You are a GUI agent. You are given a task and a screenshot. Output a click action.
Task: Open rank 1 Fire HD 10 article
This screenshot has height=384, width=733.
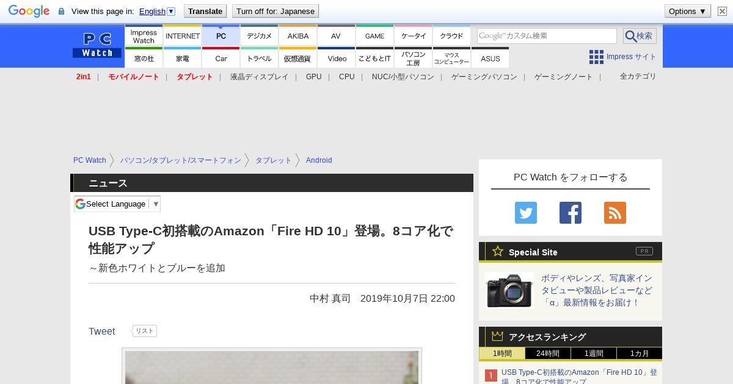pos(579,377)
